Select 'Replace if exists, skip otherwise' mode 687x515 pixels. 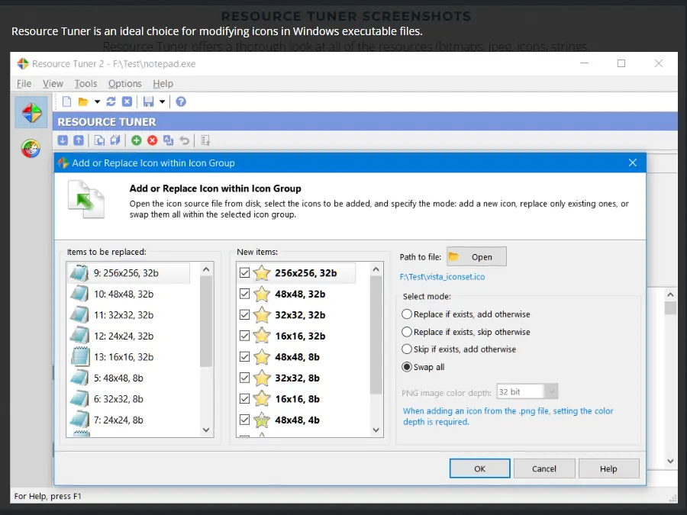[x=407, y=332]
